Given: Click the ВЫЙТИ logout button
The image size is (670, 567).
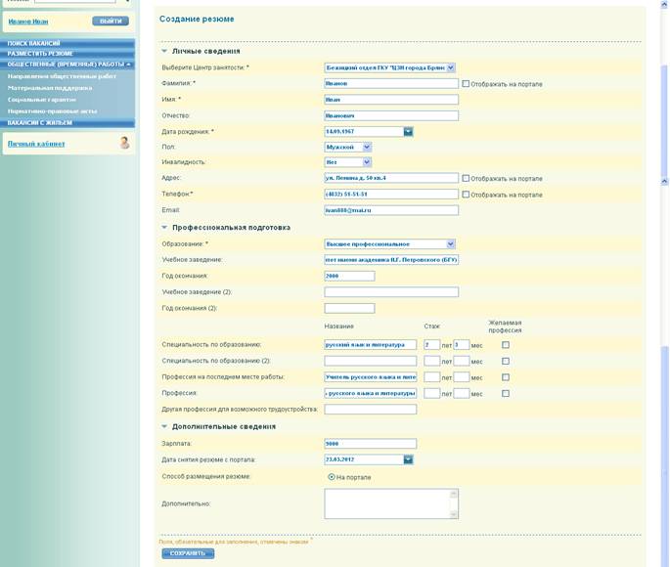Looking at the screenshot, I should click(110, 21).
